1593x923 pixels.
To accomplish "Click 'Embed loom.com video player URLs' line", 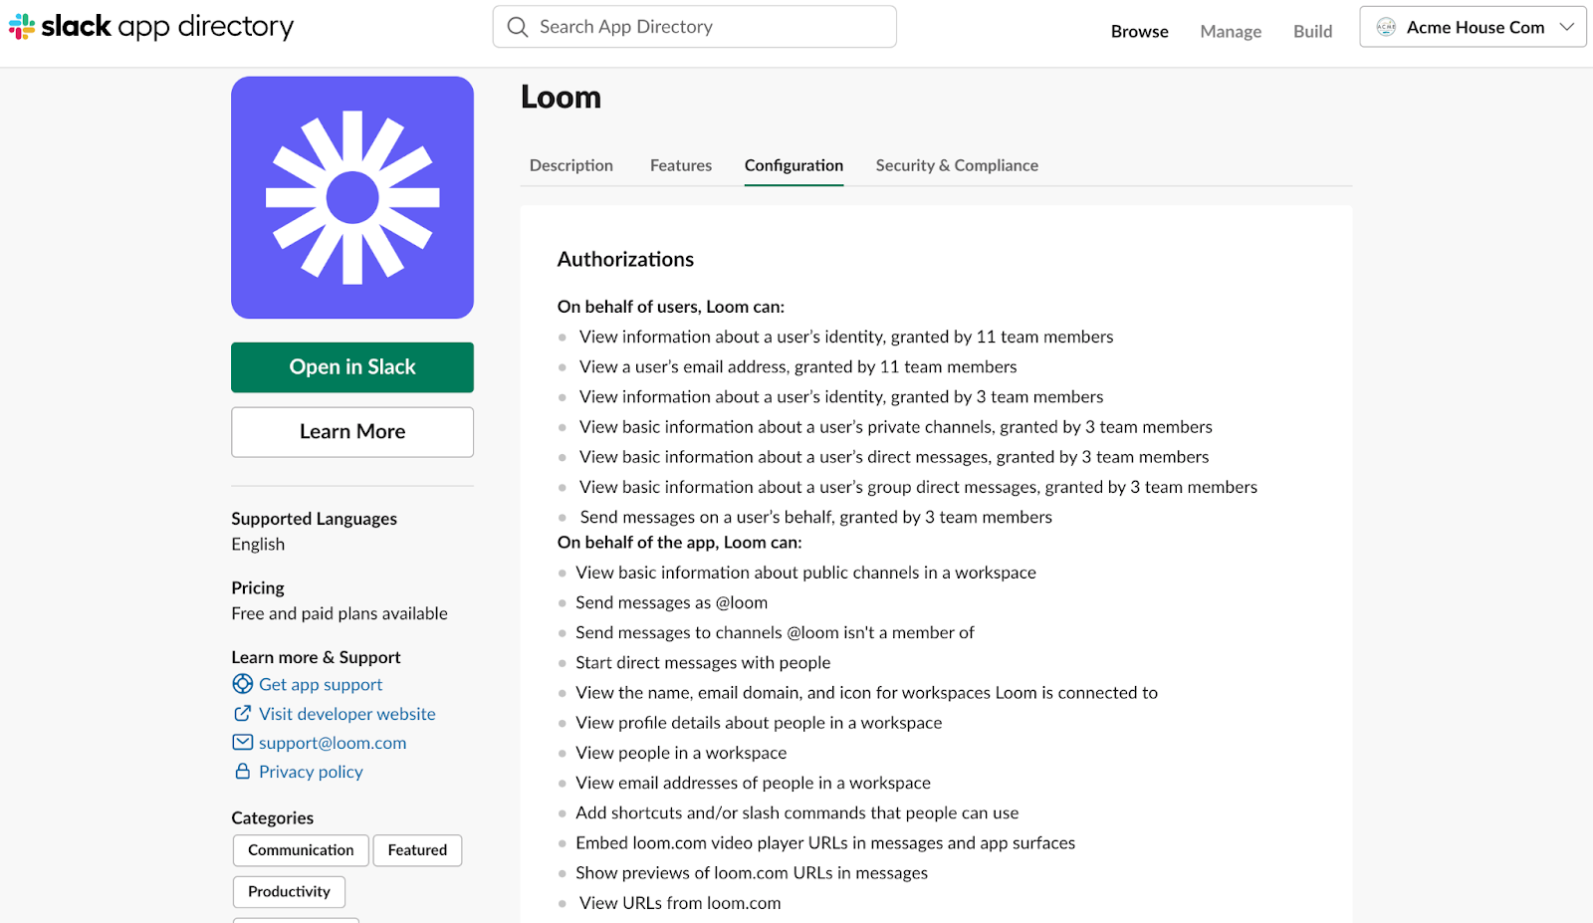I will [825, 843].
